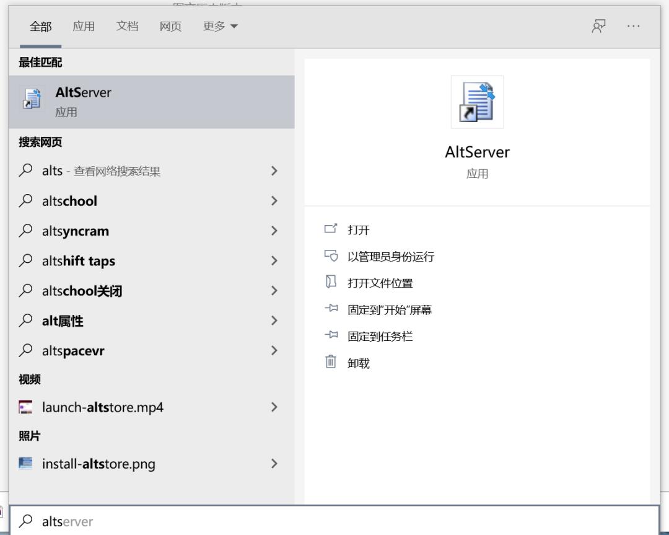Click the uninstall trash can icon
The height and width of the screenshot is (535, 669).
pos(331,363)
